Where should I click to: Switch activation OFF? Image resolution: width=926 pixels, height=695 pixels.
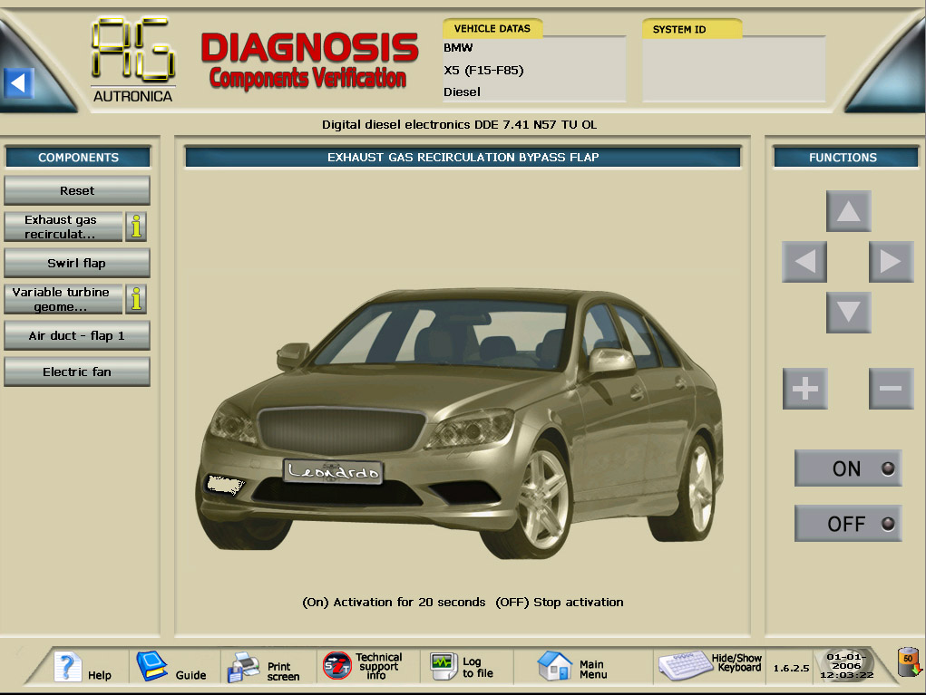848,524
